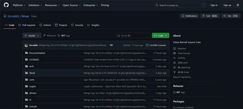
Task: Click the Notifications button
Action: click(x=189, y=16)
